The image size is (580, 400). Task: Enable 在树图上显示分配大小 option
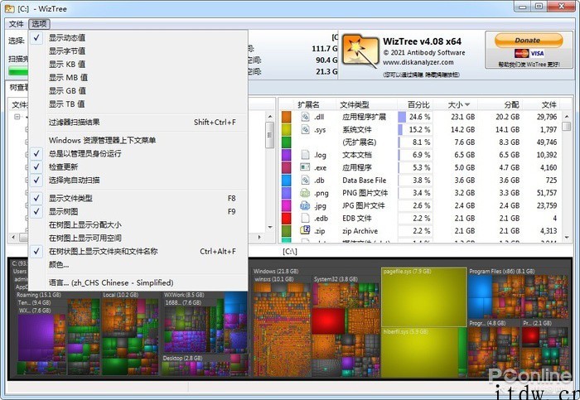click(x=138, y=225)
